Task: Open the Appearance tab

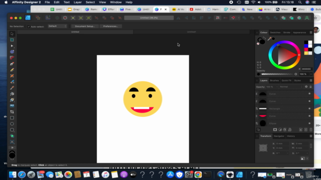Action: (x=299, y=32)
